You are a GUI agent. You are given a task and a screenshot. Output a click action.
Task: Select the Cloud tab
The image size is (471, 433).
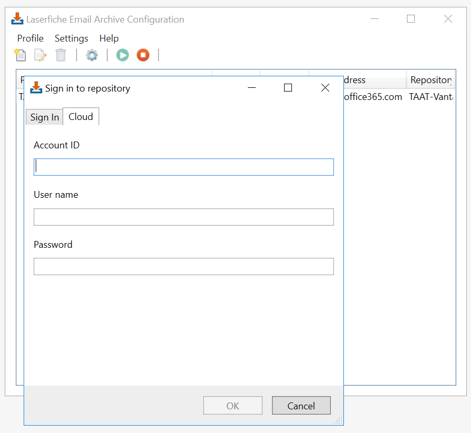pyautogui.click(x=81, y=116)
